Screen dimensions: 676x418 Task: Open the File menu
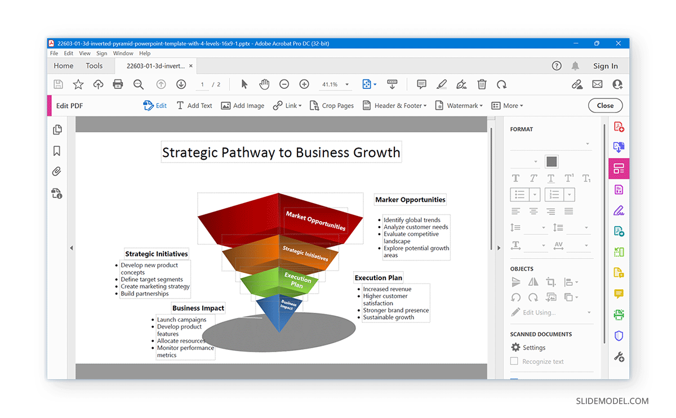point(54,53)
